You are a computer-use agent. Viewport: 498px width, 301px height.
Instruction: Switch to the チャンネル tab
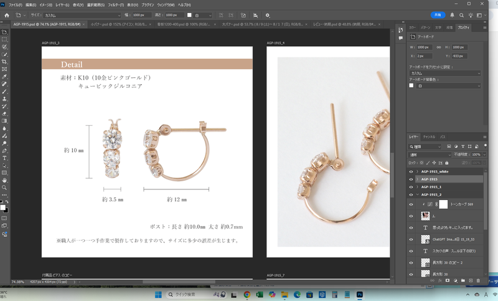tap(429, 137)
